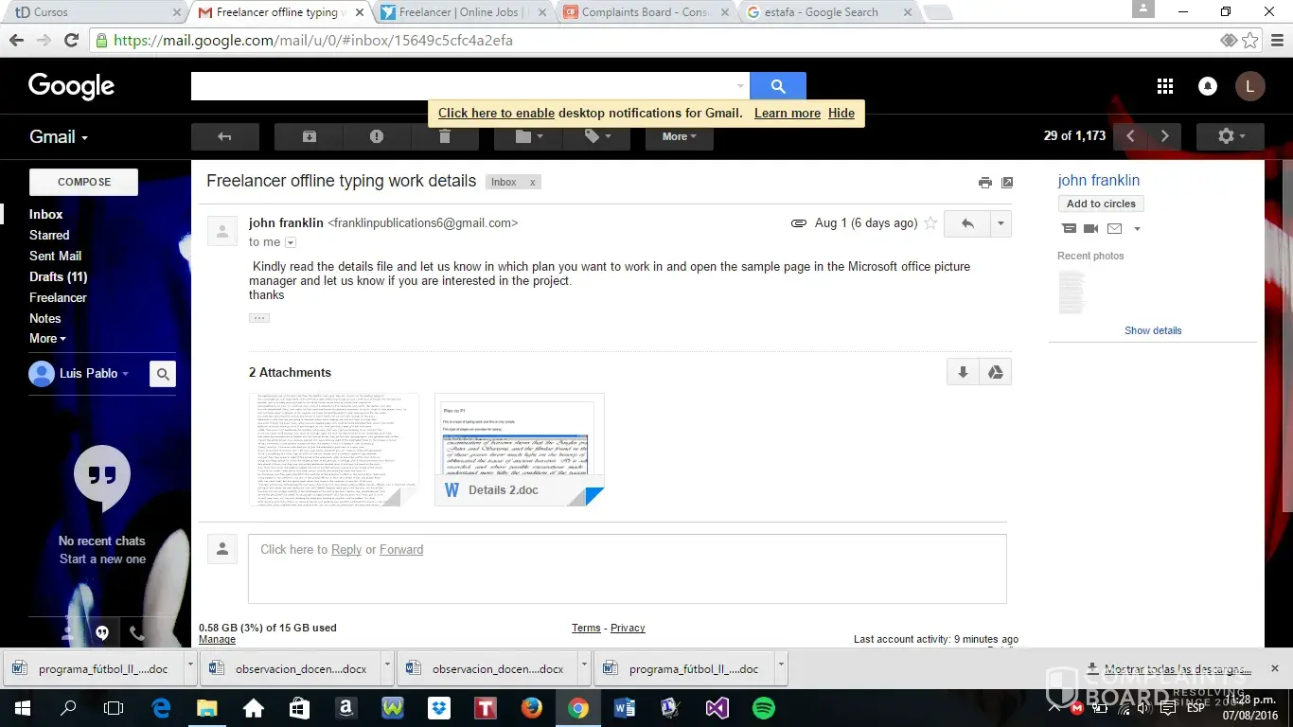This screenshot has width=1293, height=727.
Task: Open Show details for john franklin
Action: point(1153,330)
